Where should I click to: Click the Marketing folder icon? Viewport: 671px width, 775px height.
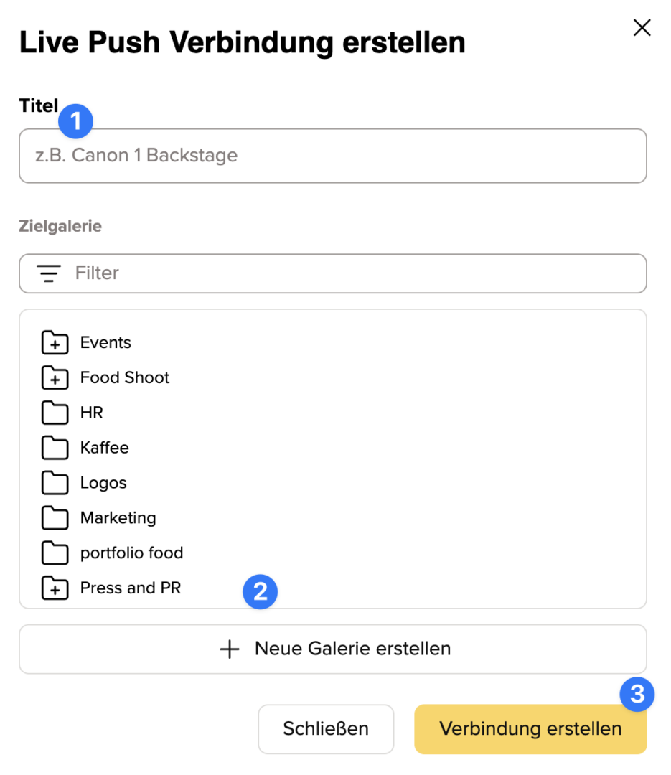click(55, 518)
